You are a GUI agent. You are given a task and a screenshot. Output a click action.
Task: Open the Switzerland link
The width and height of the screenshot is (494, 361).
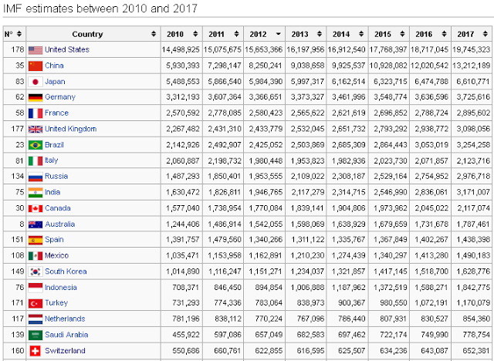65,351
